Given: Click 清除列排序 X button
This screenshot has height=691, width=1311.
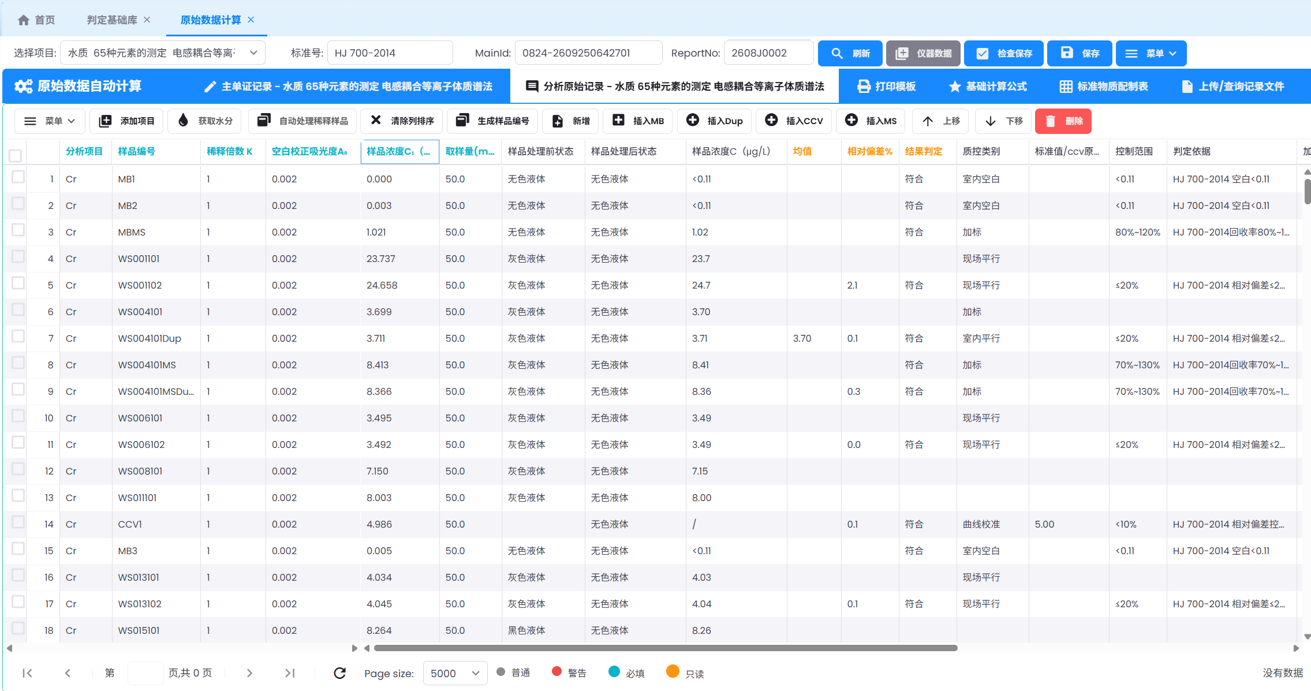Looking at the screenshot, I should pos(402,121).
